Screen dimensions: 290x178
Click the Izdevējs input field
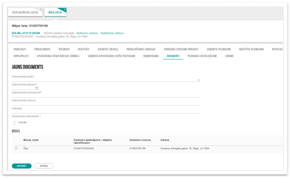[x=106, y=112]
